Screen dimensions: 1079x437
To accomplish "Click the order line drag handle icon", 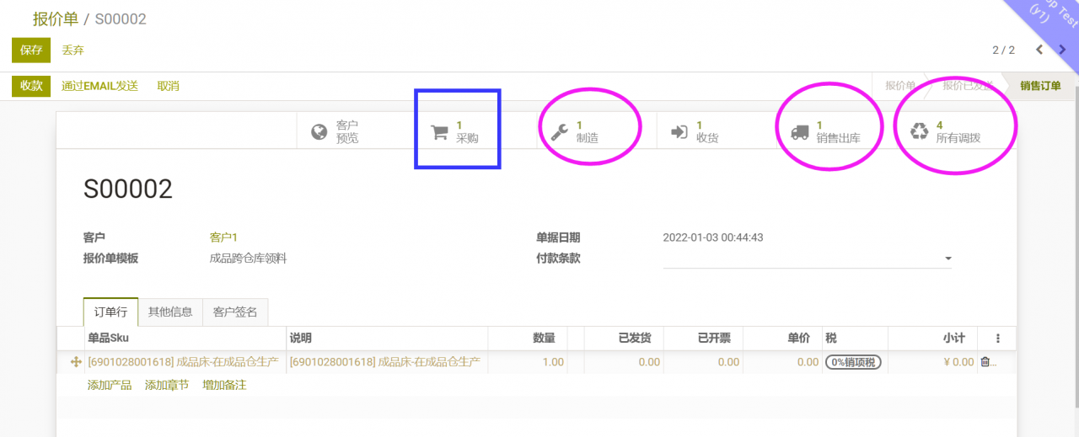I will (75, 362).
